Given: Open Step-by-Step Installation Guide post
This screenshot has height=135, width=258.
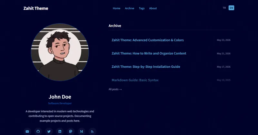Looking at the screenshot, I should pos(146,67).
